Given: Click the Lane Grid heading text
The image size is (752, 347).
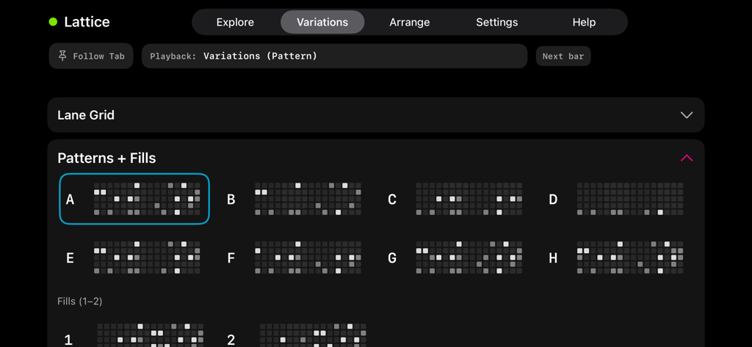Looking at the screenshot, I should 86,115.
